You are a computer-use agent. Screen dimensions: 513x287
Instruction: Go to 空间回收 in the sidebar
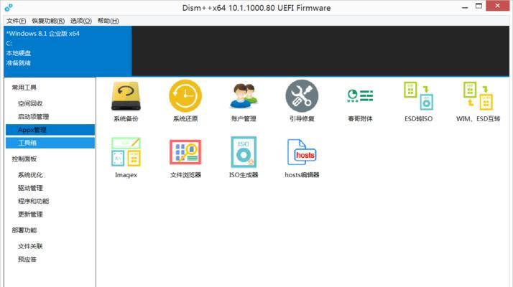point(30,103)
